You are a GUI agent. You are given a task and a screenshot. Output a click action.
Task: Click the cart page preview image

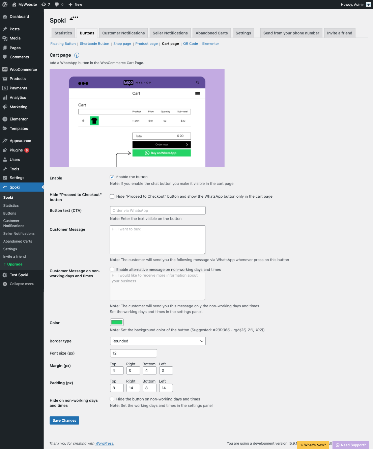(x=137, y=118)
